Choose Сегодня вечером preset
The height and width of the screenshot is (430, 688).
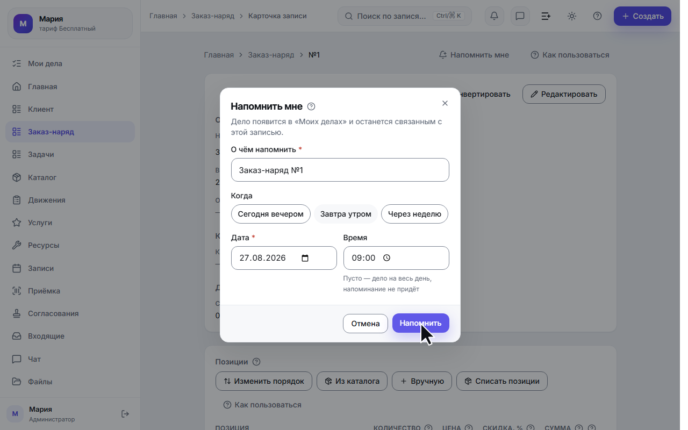[271, 214]
